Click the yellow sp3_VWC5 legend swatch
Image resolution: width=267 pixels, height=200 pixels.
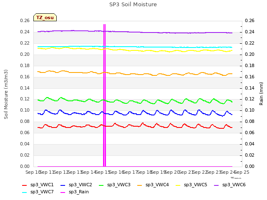[178, 185]
